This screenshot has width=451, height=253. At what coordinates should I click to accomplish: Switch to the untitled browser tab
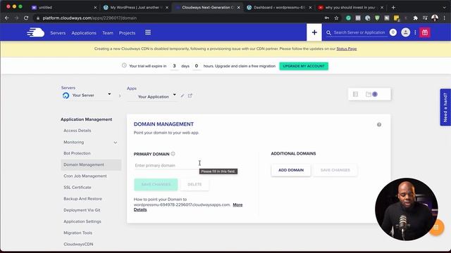pos(63,8)
